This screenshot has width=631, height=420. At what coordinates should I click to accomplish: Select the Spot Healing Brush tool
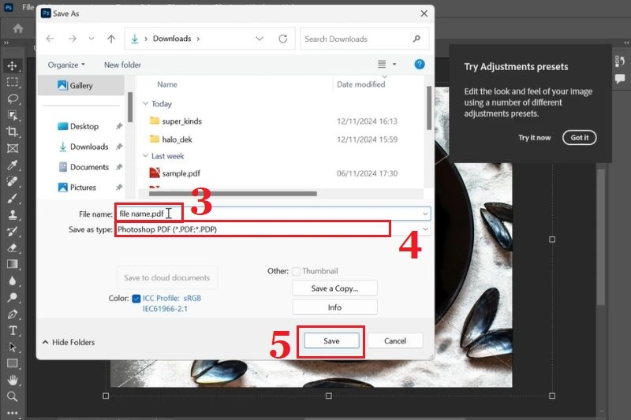point(12,181)
